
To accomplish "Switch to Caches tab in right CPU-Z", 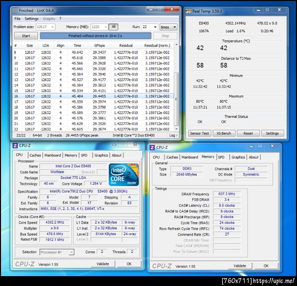I will point(172,157).
